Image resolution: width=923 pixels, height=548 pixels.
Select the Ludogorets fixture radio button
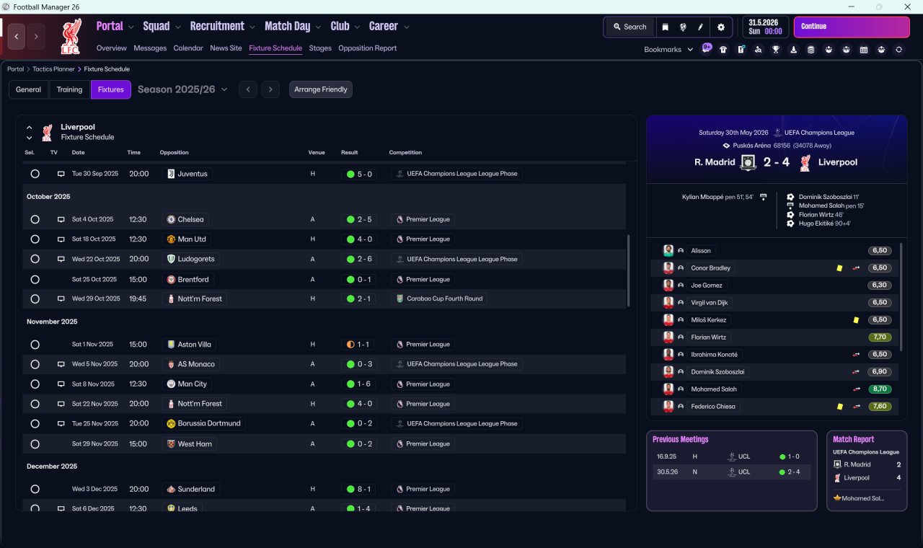coord(35,259)
